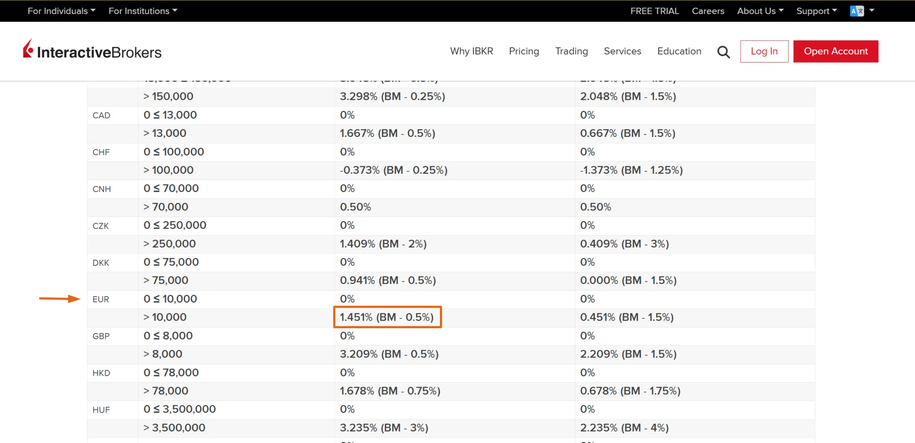Screen dimensions: 915x443
Task: Open the Trading menu
Action: (571, 51)
